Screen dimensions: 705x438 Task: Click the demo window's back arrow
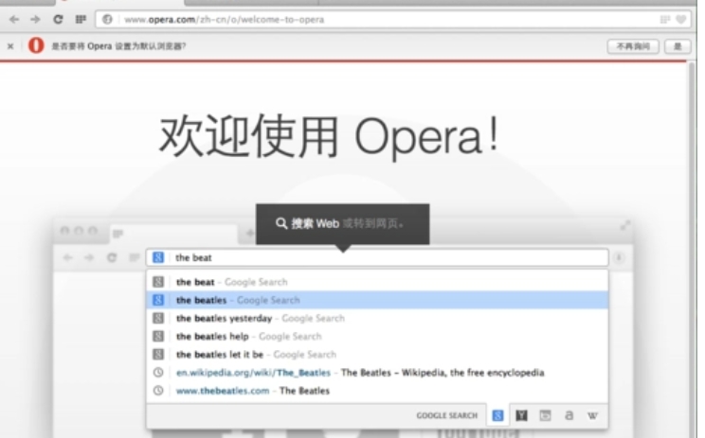coord(67,257)
